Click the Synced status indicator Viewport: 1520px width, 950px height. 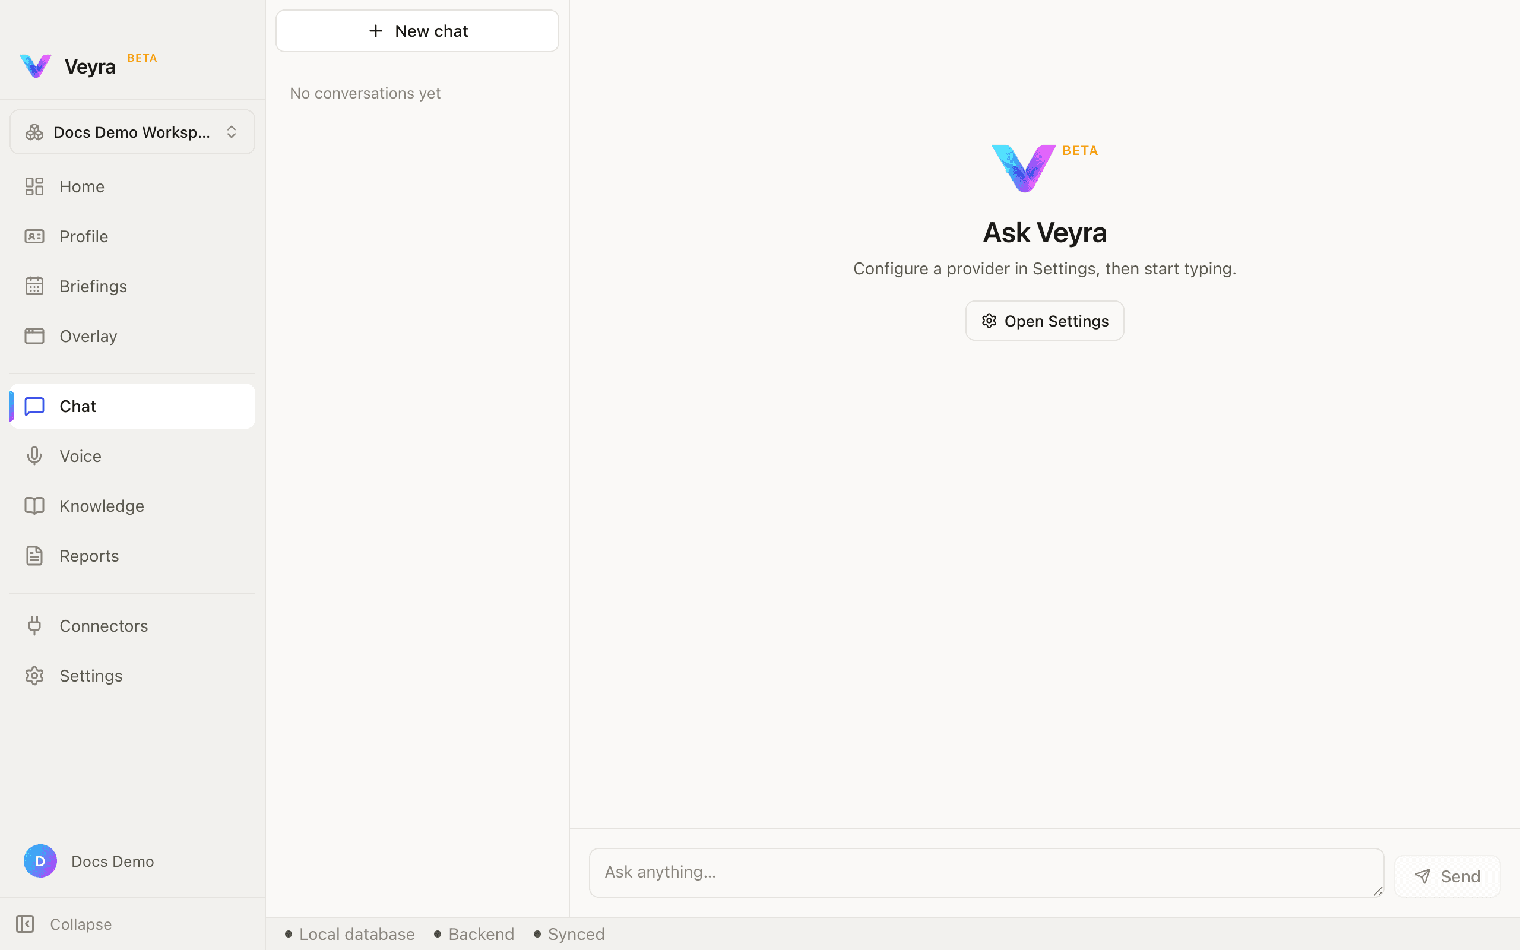pyautogui.click(x=569, y=935)
